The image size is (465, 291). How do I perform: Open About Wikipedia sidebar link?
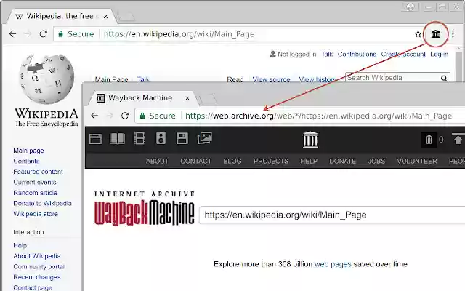pyautogui.click(x=37, y=256)
